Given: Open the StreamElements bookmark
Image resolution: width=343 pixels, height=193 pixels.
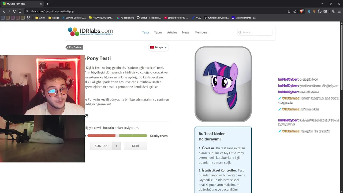Looking at the screenshot, I should click(x=244, y=18).
